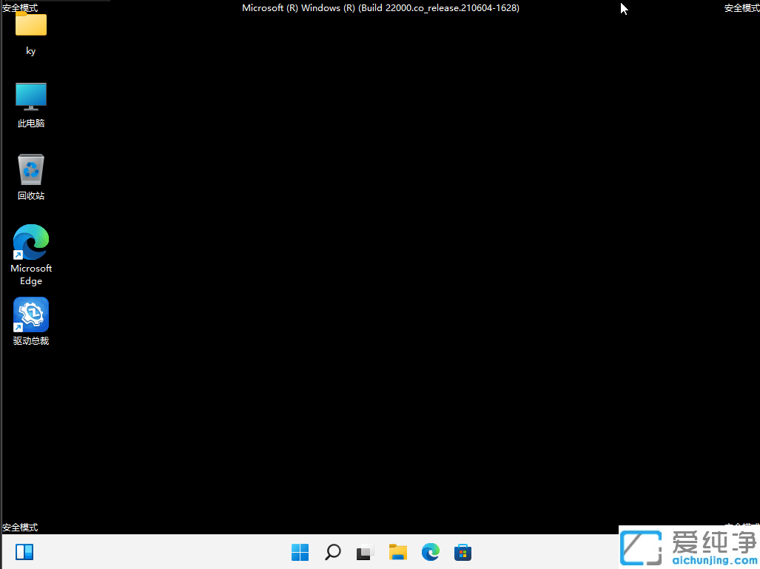Open Edge browser from the taskbar
Viewport: 760px width, 569px height.
coord(430,552)
